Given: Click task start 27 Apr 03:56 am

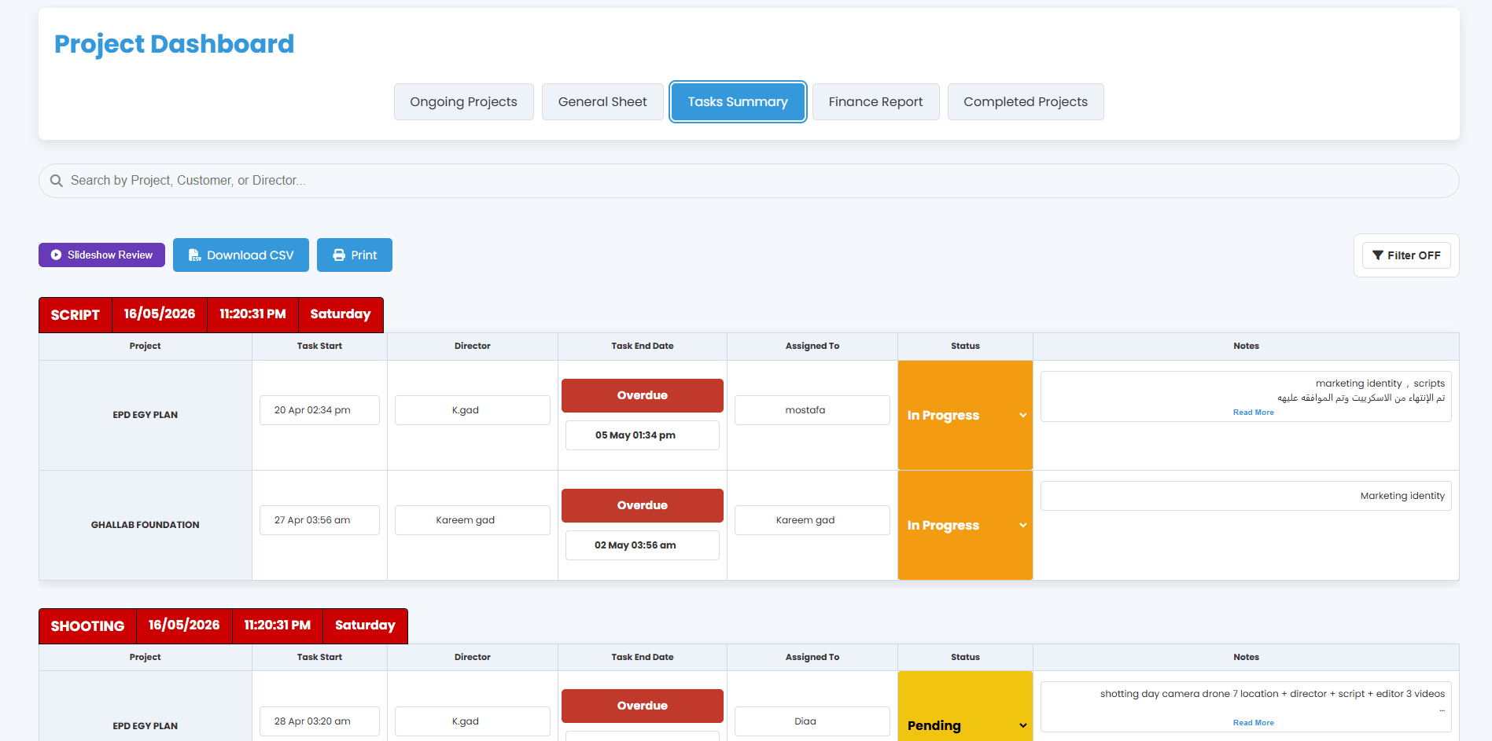Looking at the screenshot, I should [x=319, y=520].
